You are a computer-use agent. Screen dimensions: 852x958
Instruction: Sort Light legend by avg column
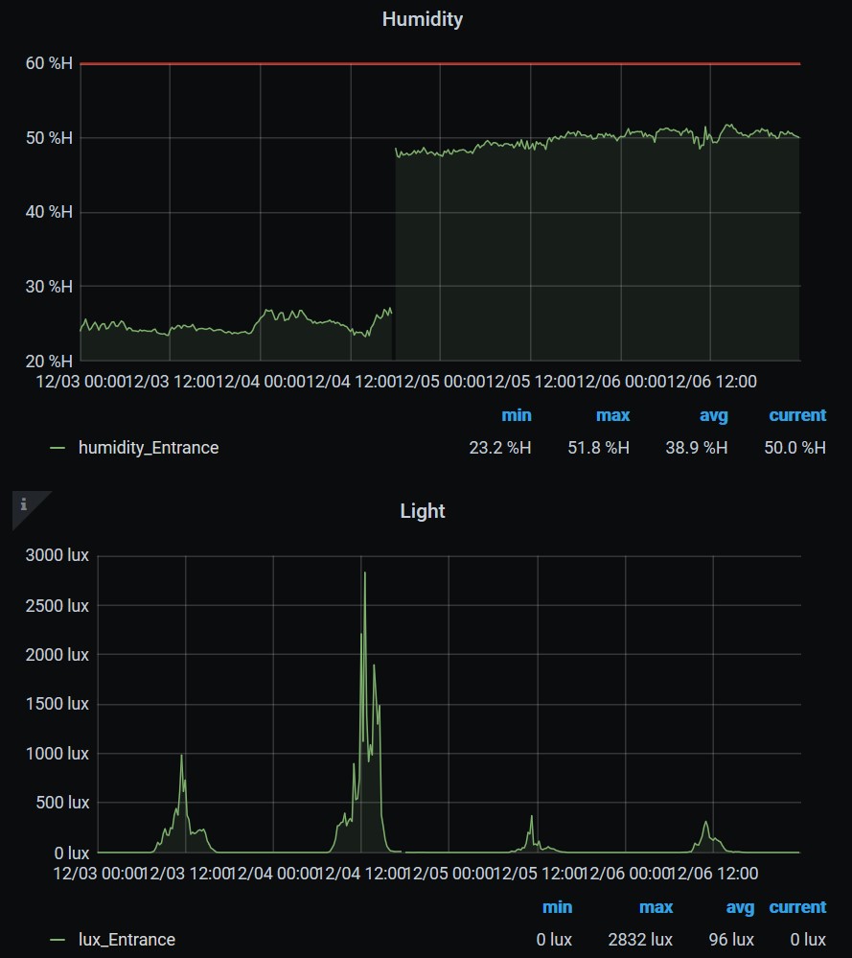[739, 907]
